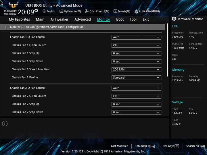Click the 11/06/2019 Wednesday date

(10, 13)
